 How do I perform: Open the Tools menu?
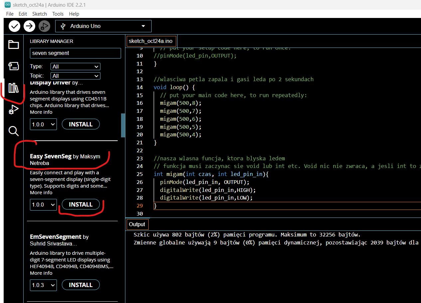pos(58,14)
